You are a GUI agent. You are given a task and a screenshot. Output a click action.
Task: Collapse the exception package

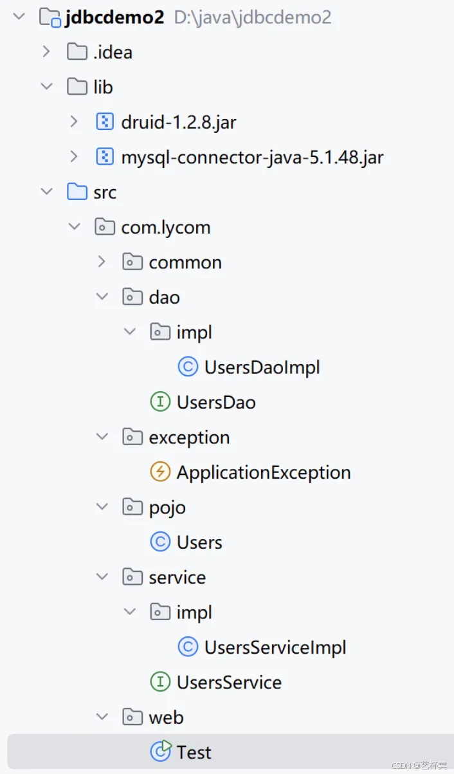(x=102, y=437)
